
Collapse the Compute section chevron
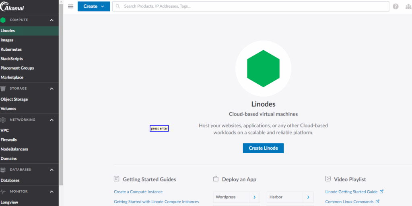click(x=51, y=20)
